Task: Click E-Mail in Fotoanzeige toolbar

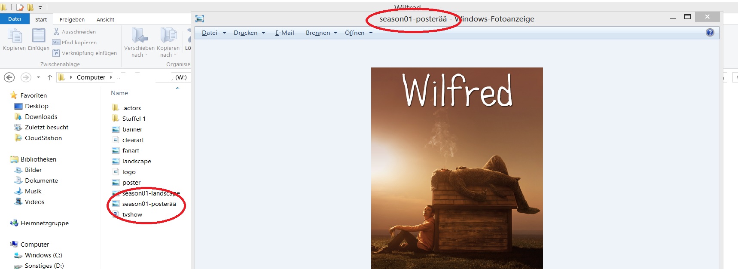Action: (x=285, y=33)
